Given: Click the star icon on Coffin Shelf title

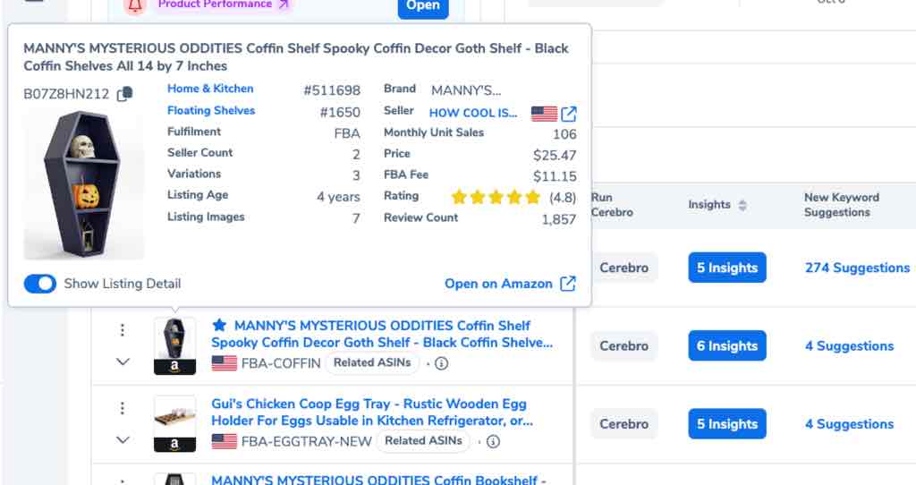Looking at the screenshot, I should pyautogui.click(x=219, y=325).
